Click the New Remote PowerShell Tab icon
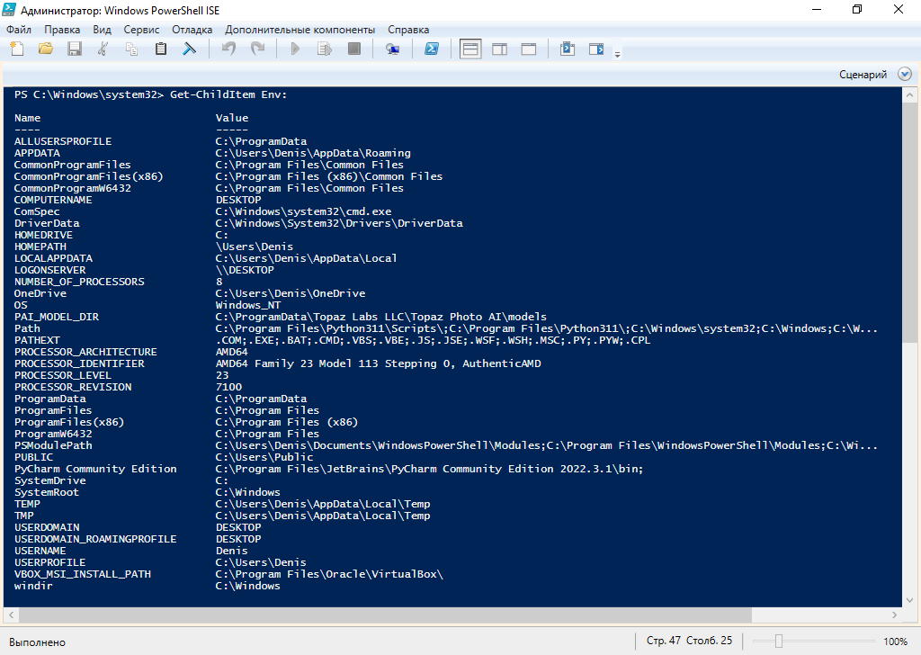921x655 pixels. (392, 49)
